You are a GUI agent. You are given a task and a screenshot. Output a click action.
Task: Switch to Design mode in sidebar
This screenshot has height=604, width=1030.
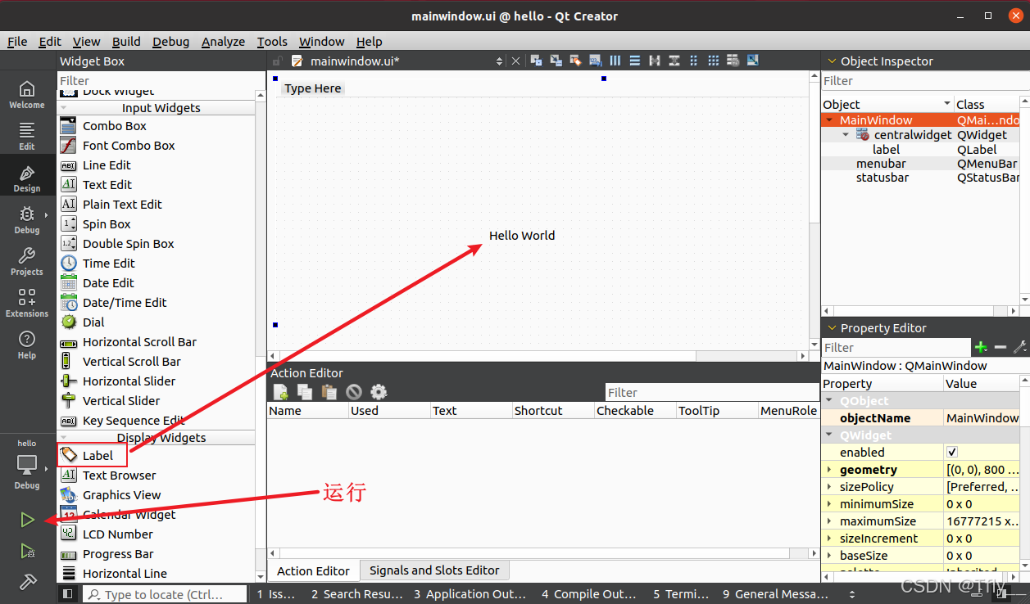pyautogui.click(x=27, y=178)
